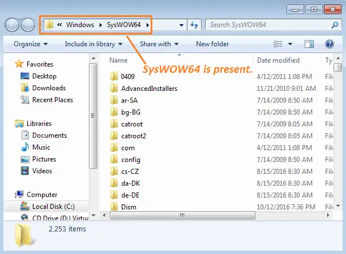346x254 pixels.
Task: Open the Share with menu
Action: click(159, 44)
